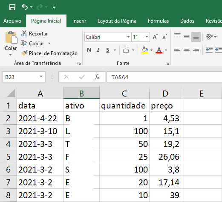
Task: Click the cell borders icon
Action: point(126,50)
